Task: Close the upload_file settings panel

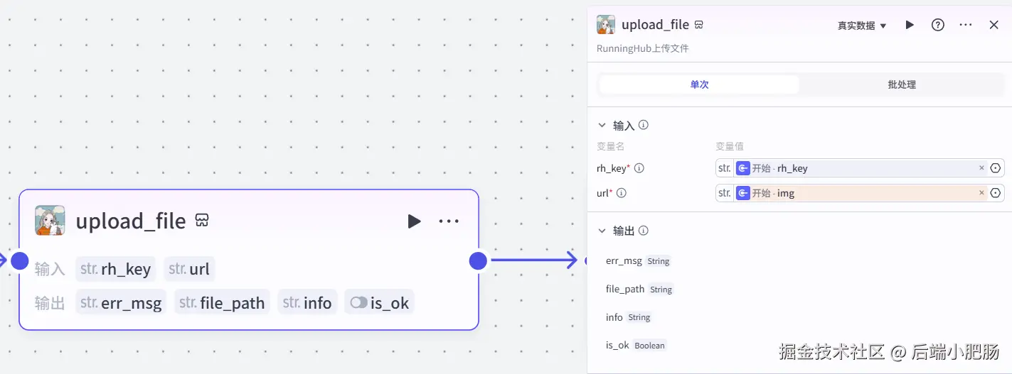Action: (994, 25)
